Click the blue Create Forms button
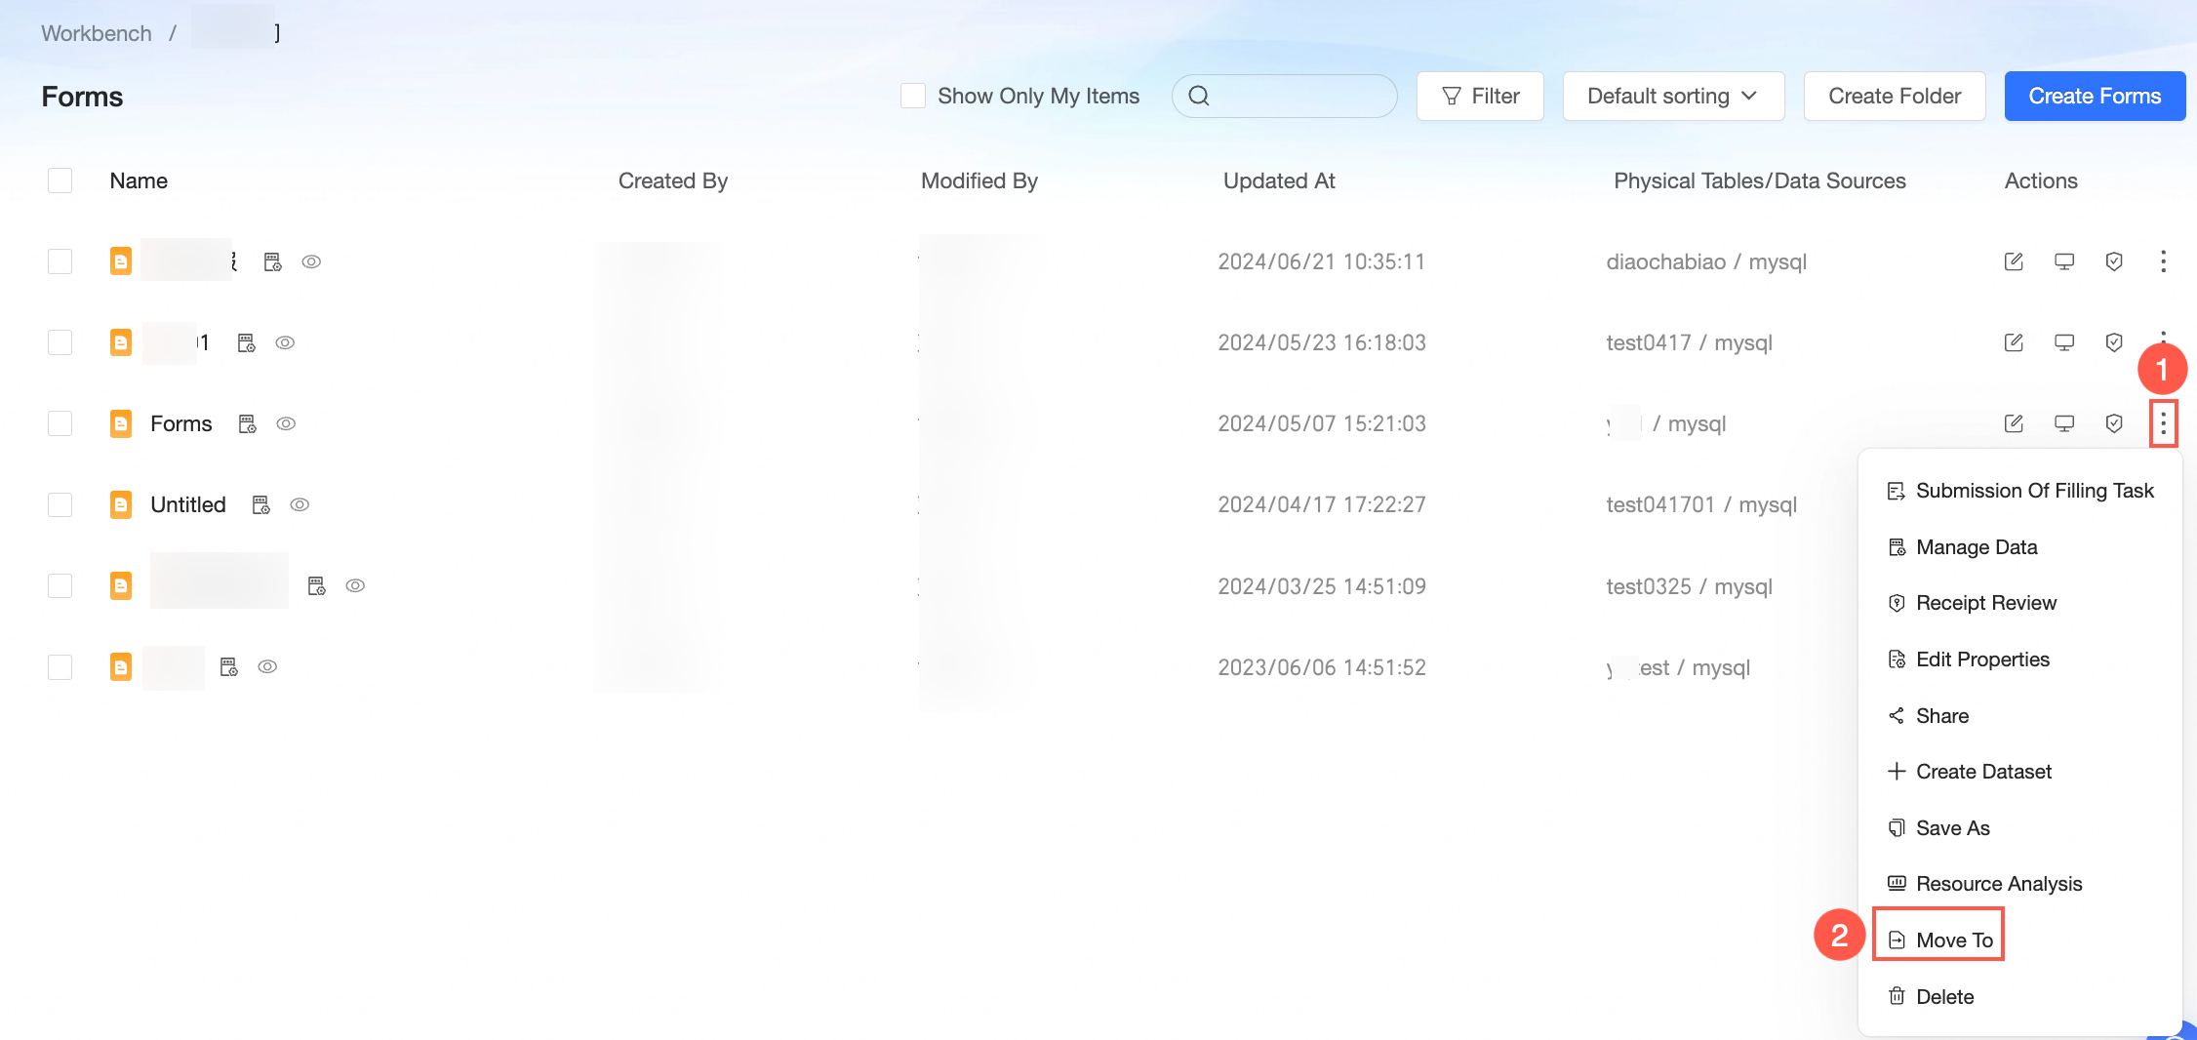Viewport: 2197px width, 1040px height. coord(2095,96)
